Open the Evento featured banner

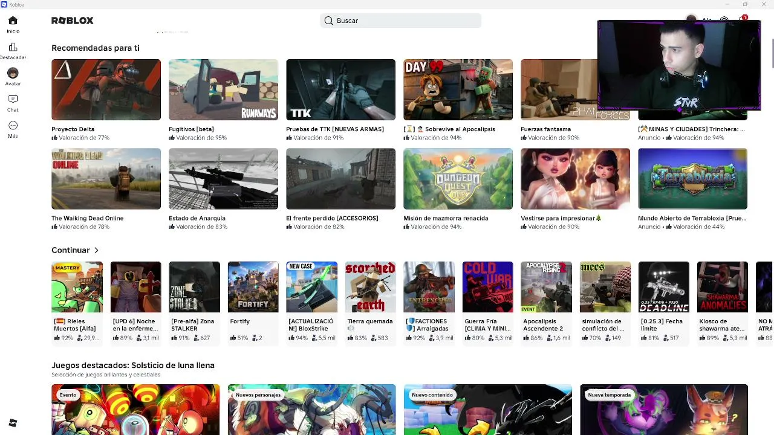tap(135, 410)
